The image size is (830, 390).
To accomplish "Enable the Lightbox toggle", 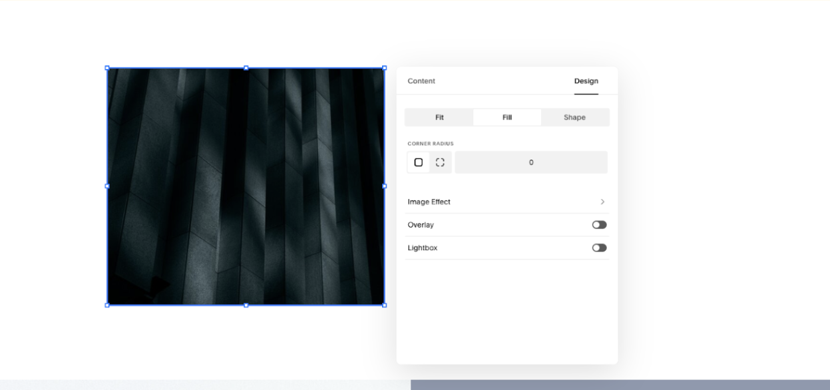I will click(x=599, y=248).
